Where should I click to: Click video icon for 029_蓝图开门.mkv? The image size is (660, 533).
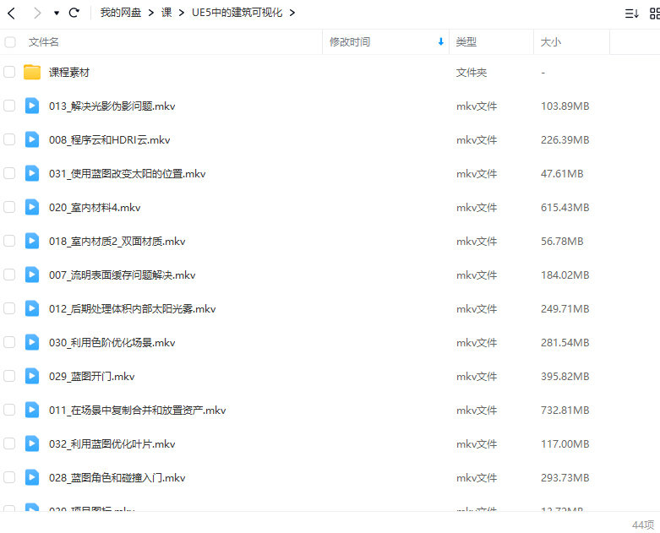tap(32, 377)
